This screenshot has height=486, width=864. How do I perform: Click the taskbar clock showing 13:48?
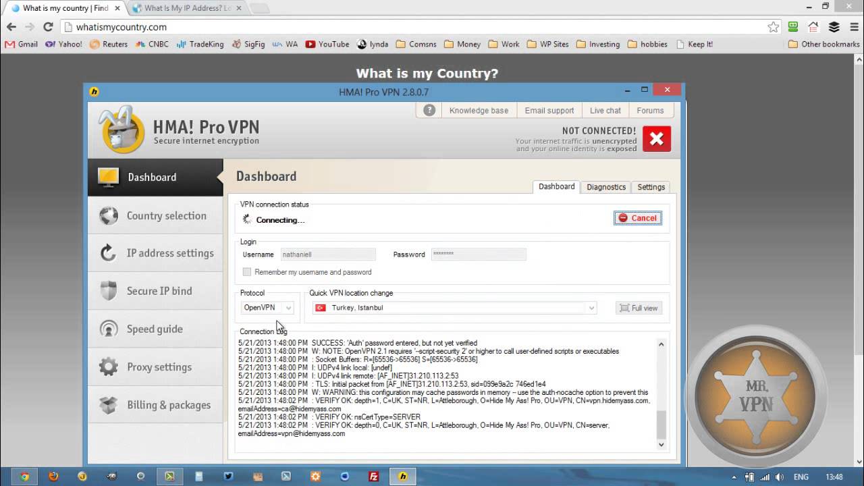[x=834, y=477]
